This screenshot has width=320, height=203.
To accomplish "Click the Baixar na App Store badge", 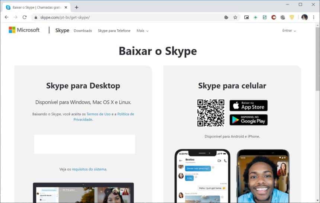I will pyautogui.click(x=248, y=106).
